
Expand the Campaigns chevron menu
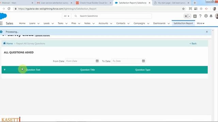coord(148,23)
